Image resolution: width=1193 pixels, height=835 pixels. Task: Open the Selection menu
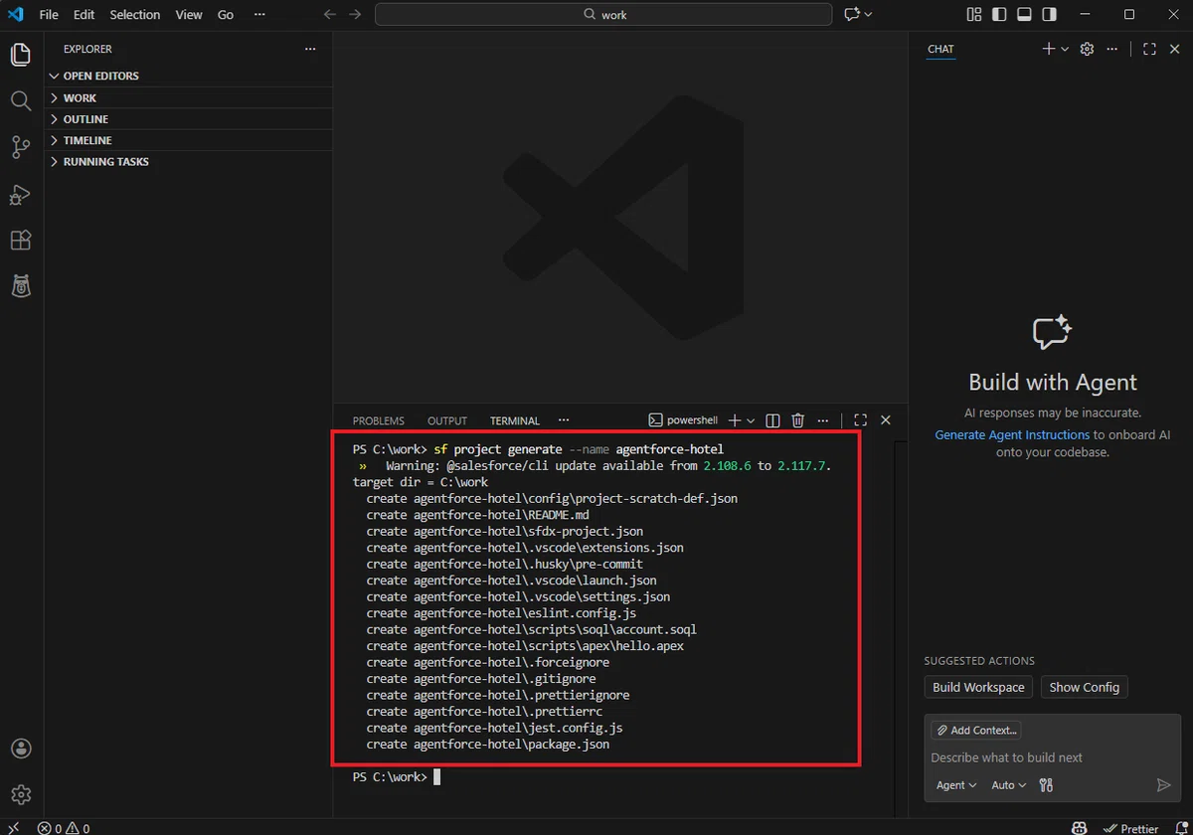(135, 14)
